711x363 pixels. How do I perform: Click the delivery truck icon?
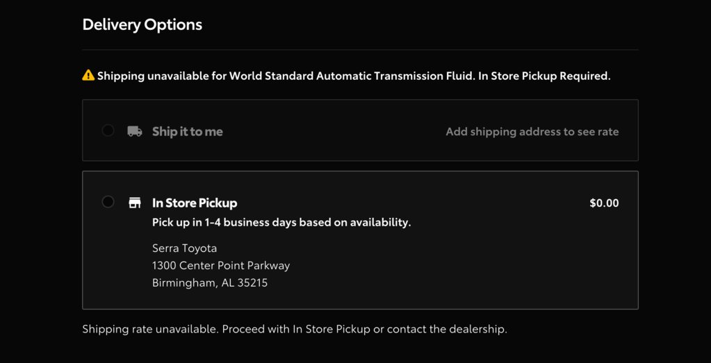click(135, 131)
